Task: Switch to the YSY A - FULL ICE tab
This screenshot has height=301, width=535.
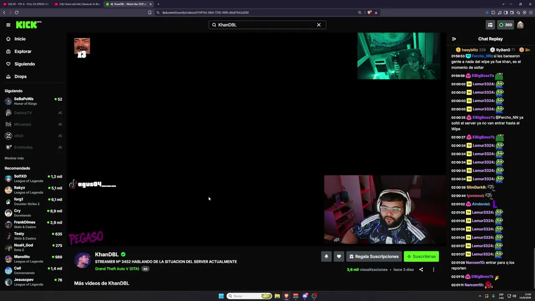Action: coord(26,4)
